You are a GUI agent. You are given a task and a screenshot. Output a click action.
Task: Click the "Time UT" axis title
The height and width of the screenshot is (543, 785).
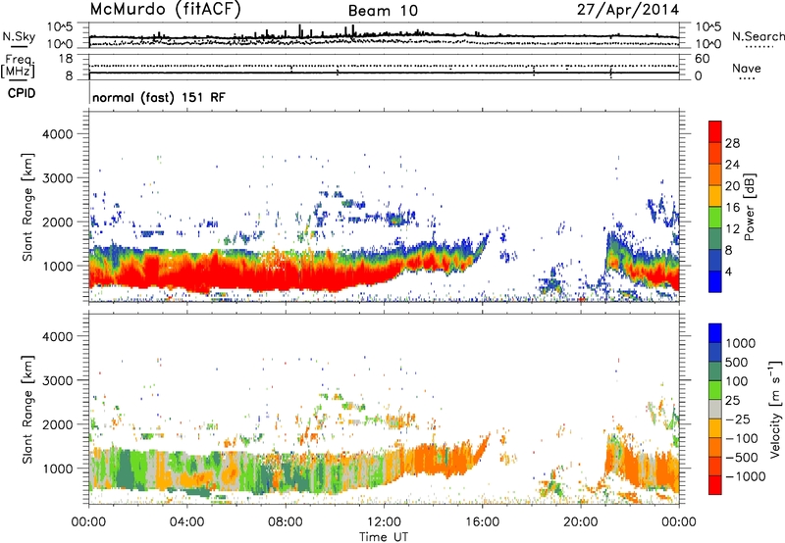[384, 537]
